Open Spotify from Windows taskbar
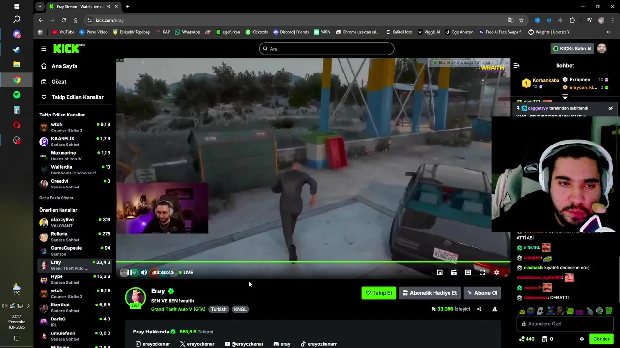The height and width of the screenshot is (348, 620). (16, 95)
